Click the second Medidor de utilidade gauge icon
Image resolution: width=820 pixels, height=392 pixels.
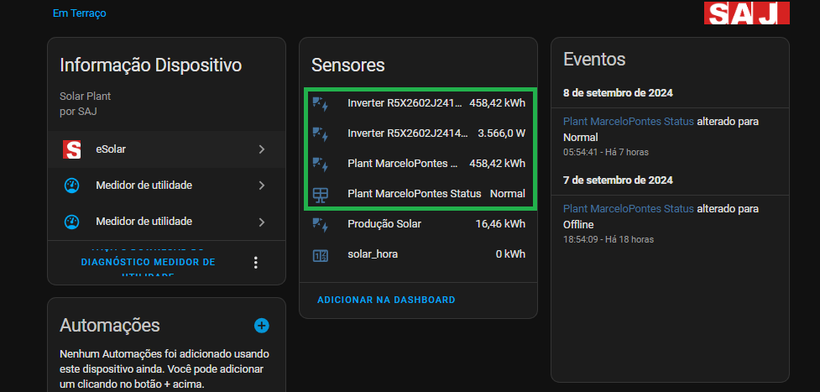pos(72,222)
